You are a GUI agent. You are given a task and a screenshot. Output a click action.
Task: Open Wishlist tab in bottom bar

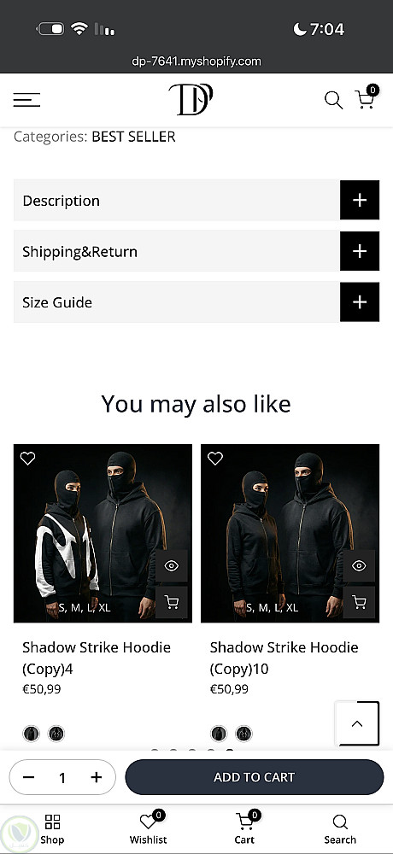pyautogui.click(x=149, y=829)
